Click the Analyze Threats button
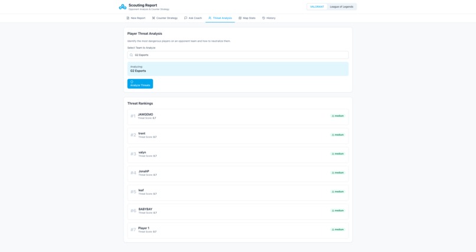 click(140, 84)
